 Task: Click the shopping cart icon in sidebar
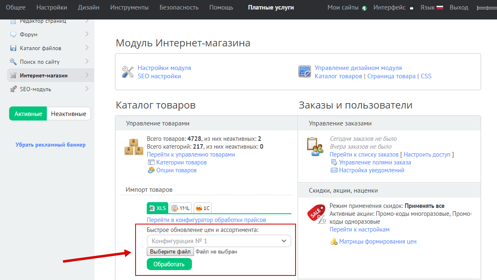[13, 75]
